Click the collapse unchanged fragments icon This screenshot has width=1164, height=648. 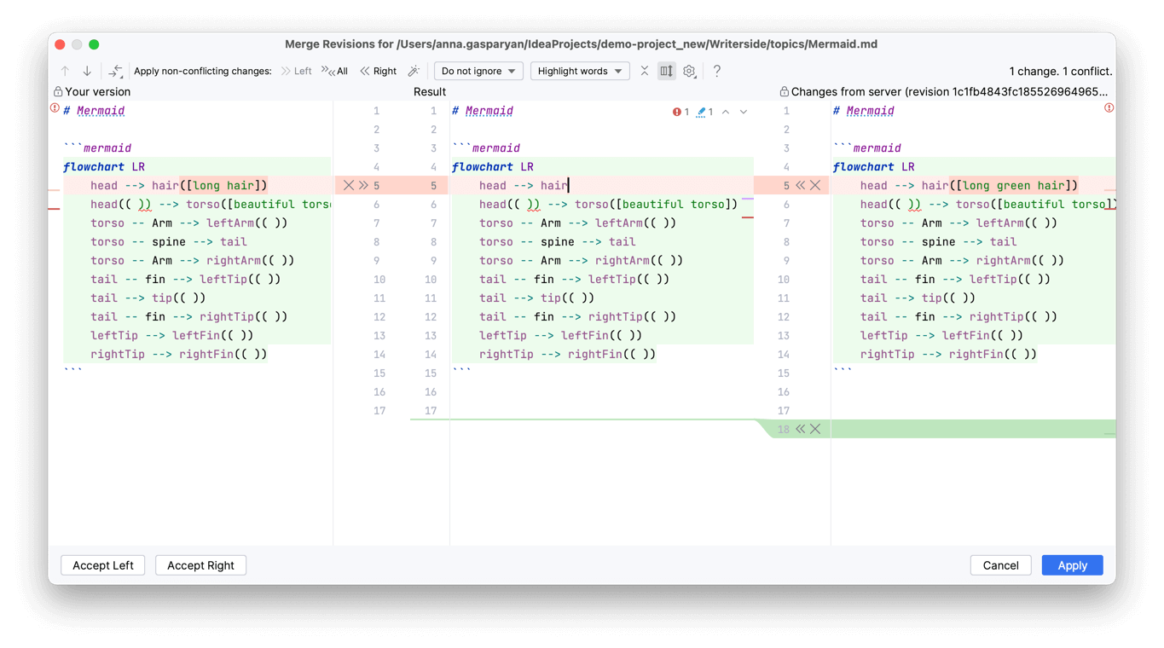tap(645, 71)
